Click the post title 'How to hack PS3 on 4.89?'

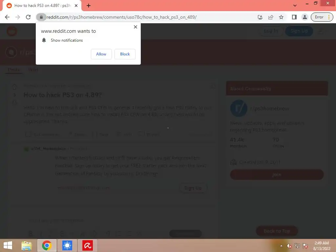(x=63, y=95)
